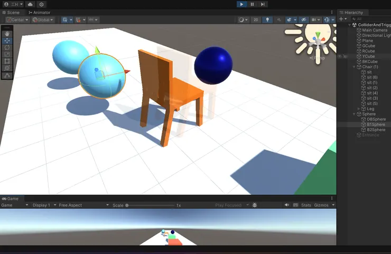Select the Move tool

tap(7, 41)
